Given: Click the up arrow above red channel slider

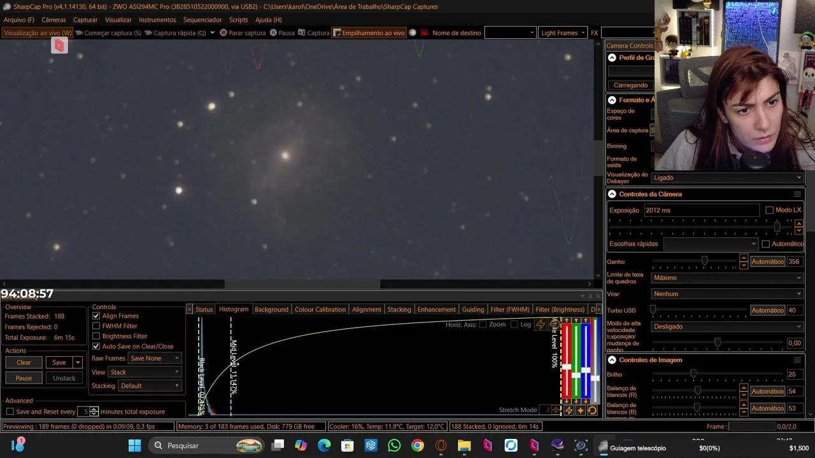Looking at the screenshot, I should [567, 320].
